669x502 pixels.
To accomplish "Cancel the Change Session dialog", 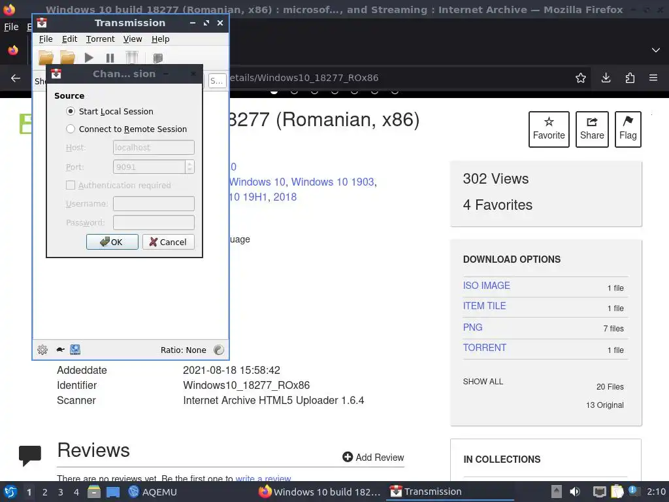I will [x=168, y=242].
